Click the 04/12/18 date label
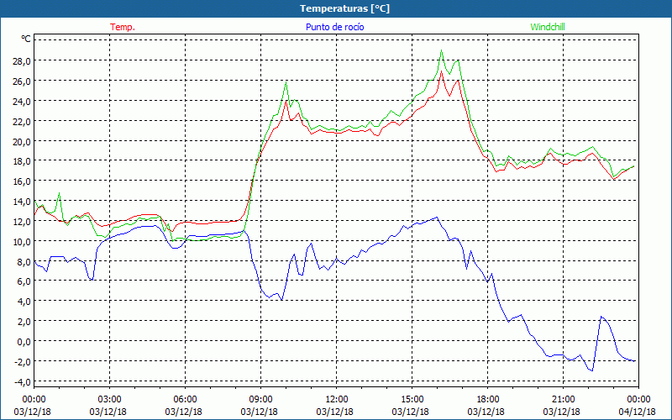The height and width of the screenshot is (420, 672). pos(638,412)
